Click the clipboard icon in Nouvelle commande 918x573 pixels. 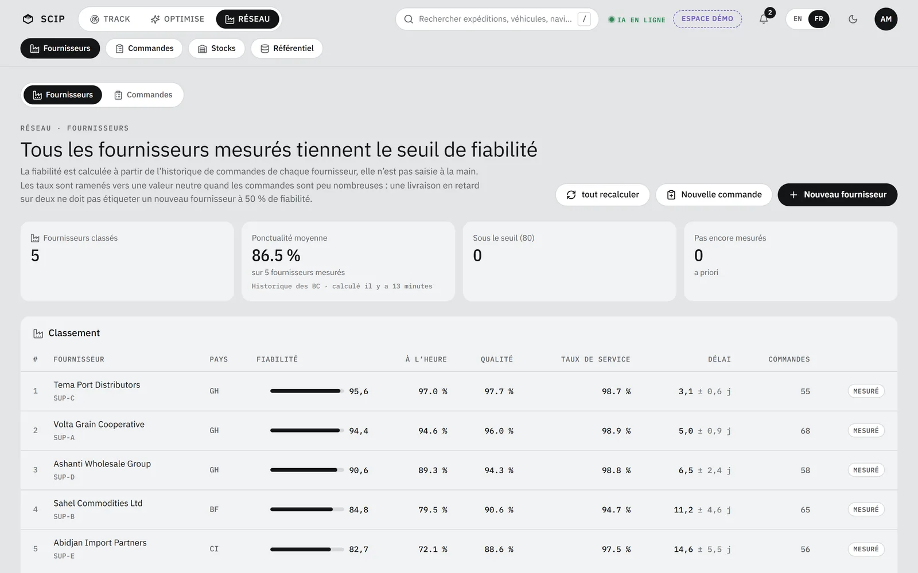671,195
